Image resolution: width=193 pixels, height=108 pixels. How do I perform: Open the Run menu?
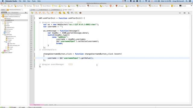[x=29, y=1]
